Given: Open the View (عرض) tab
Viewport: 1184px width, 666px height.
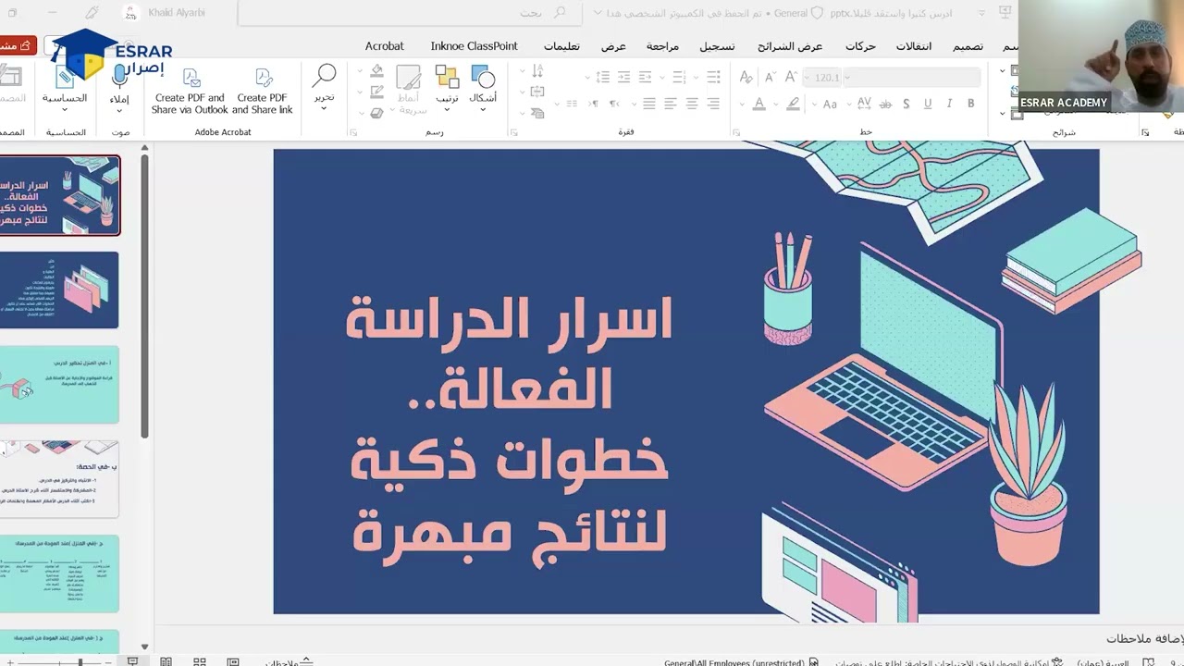Looking at the screenshot, I should [x=613, y=46].
